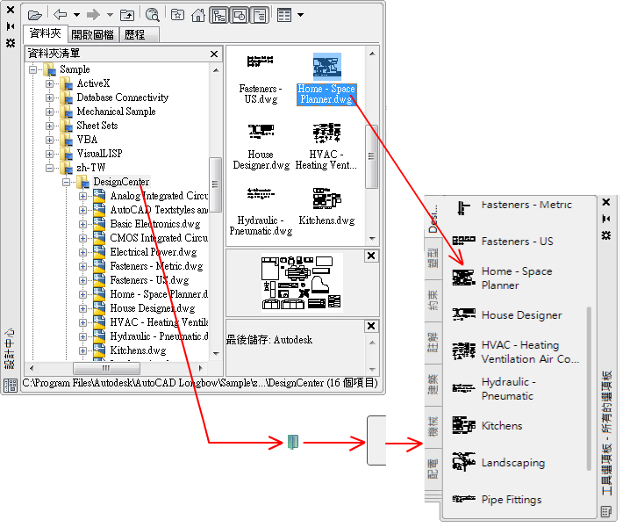Click the Views icon button
The width and height of the screenshot is (623, 527).
tap(284, 15)
